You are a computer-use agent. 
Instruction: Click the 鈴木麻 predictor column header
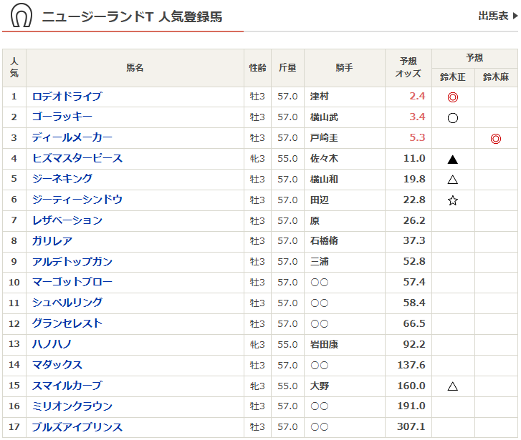495,77
